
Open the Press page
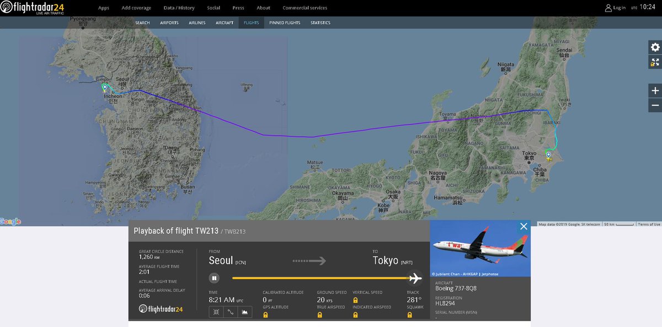tap(238, 8)
